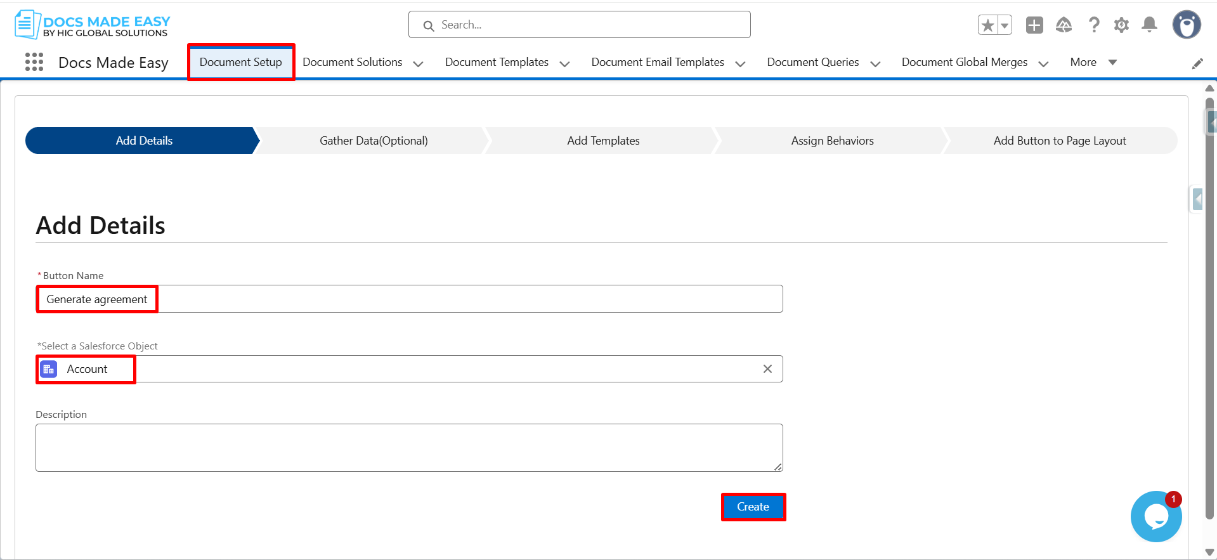Viewport: 1217px width, 560px height.
Task: View notifications bell icon
Action: coord(1149,25)
